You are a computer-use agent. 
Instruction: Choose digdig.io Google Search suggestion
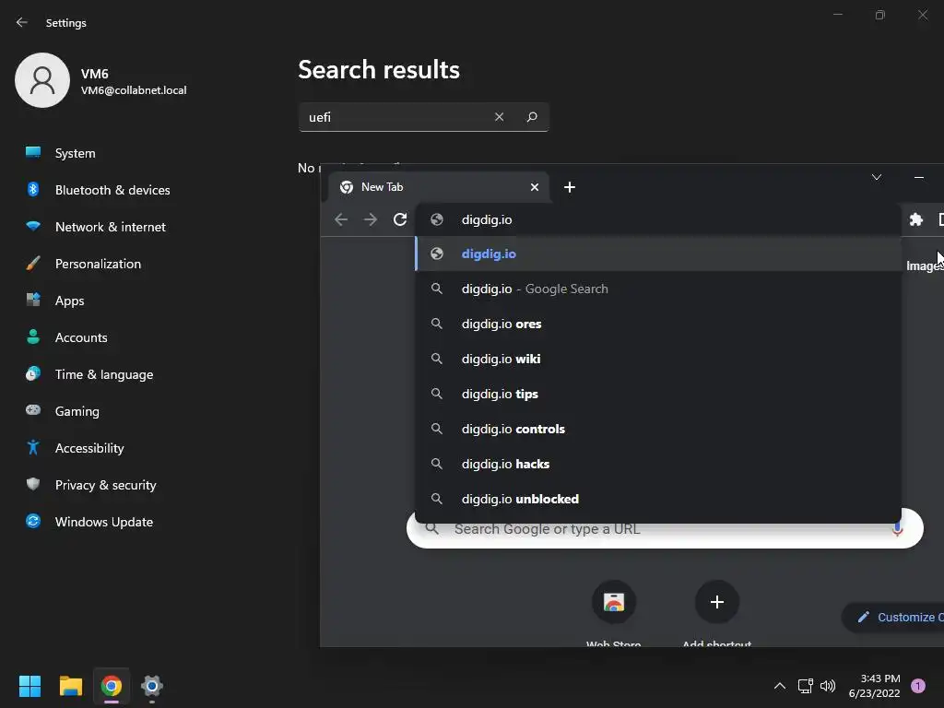[658, 289]
